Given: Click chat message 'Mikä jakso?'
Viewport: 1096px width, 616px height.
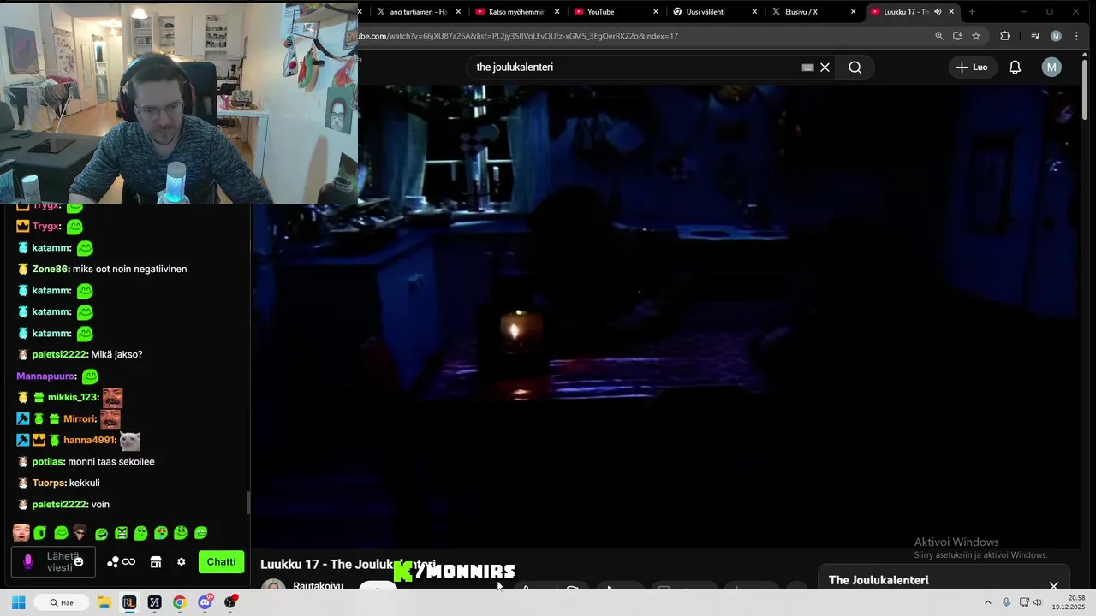Looking at the screenshot, I should click(x=116, y=354).
